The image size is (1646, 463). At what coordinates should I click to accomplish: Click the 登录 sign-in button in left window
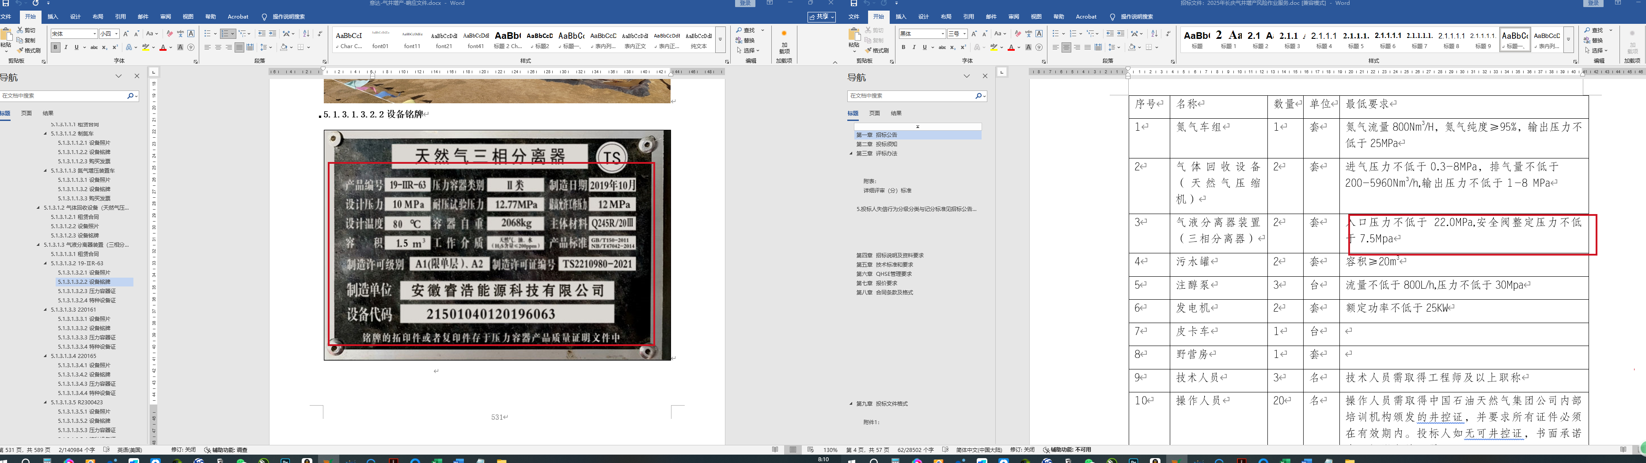(x=745, y=3)
